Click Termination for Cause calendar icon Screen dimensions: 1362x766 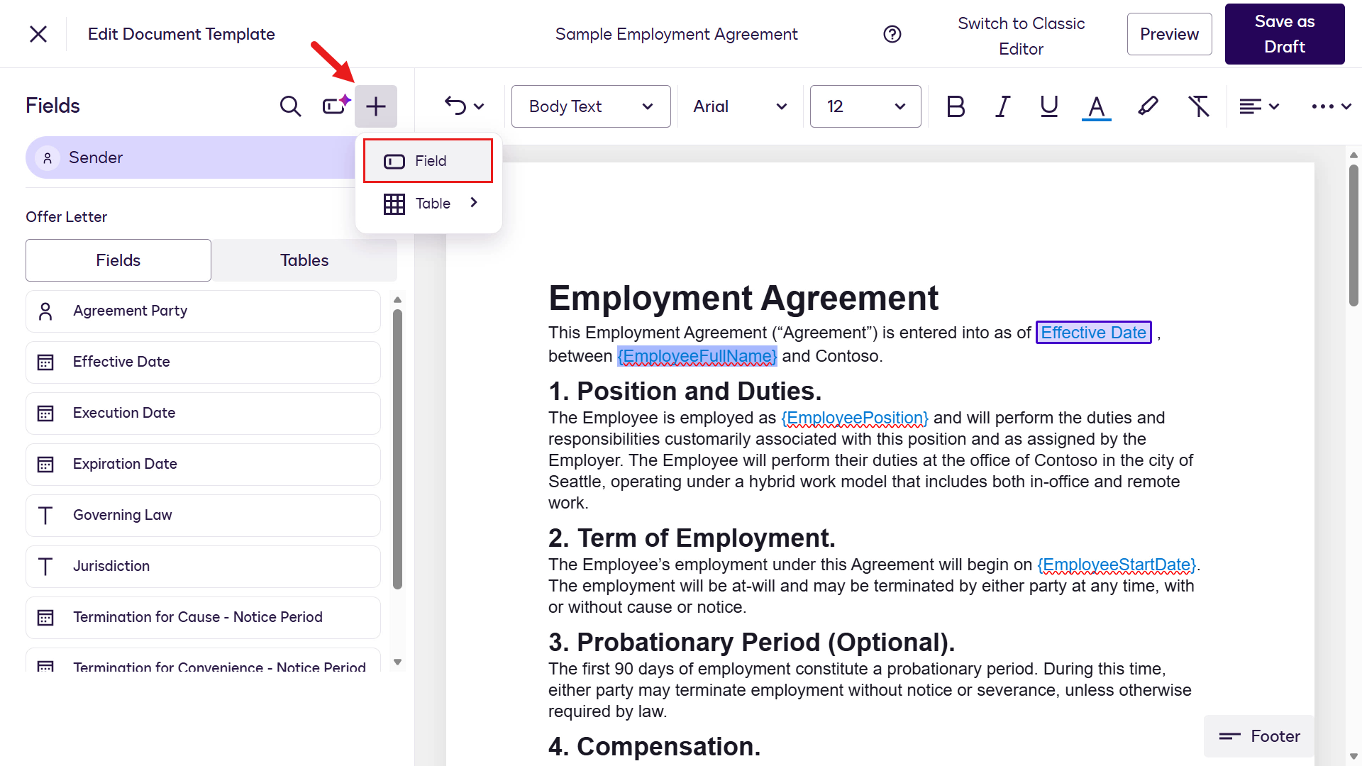coord(45,618)
